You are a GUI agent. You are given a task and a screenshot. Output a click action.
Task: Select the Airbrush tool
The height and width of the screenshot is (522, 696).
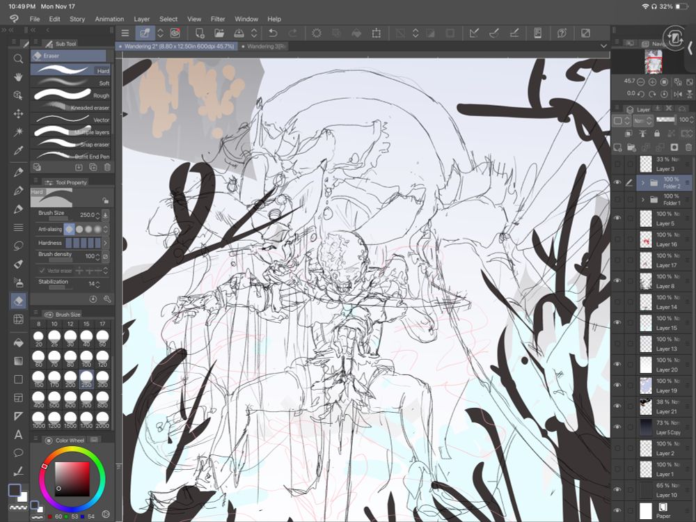coord(18,283)
